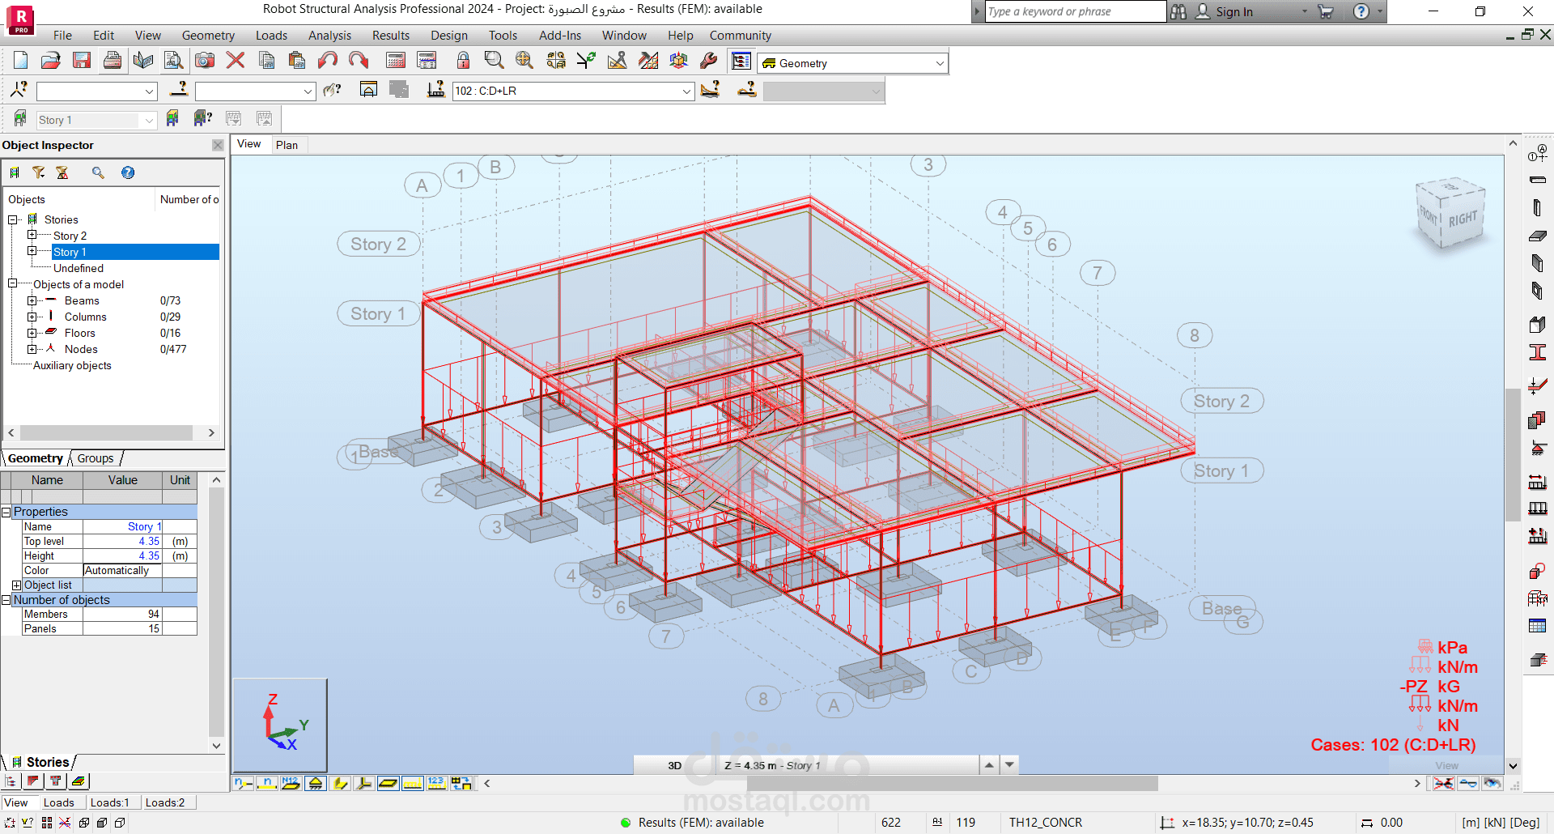The height and width of the screenshot is (834, 1554).
Task: Open the Add-Ins menu
Action: coord(560,36)
